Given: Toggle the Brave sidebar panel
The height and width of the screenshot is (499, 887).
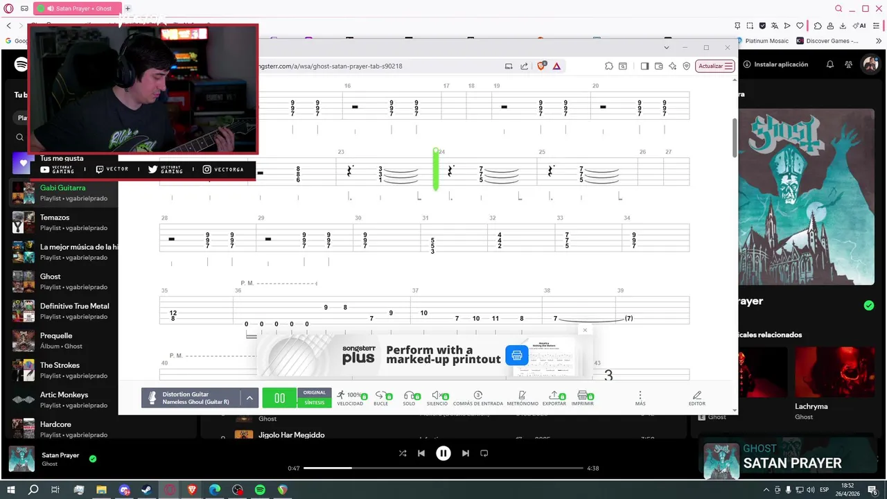Looking at the screenshot, I should tap(644, 66).
